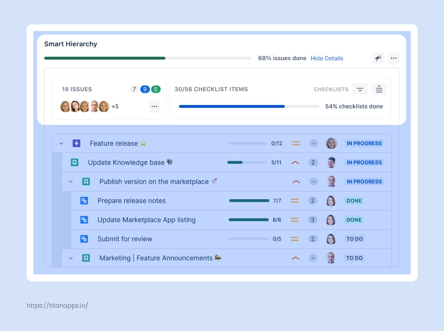Select the male assignee avatar in issues card
444x331 pixels.
[95, 107]
